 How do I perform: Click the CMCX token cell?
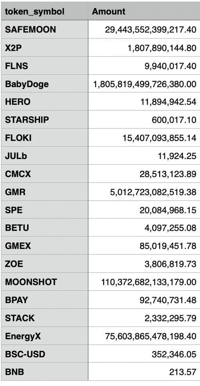[44, 173]
